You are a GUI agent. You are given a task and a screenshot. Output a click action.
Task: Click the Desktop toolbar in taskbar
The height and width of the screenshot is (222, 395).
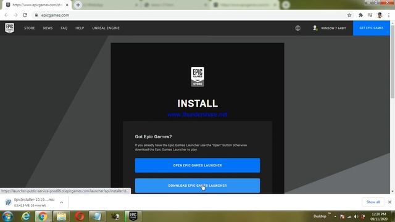tap(320, 216)
